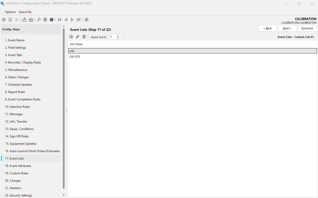318x198 pixels.
Task: Open the Options menu
Action: pyautogui.click(x=10, y=12)
